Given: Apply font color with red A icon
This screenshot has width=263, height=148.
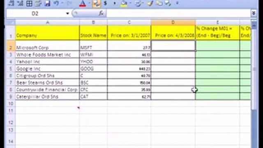Looking at the screenshot, I should click(x=83, y=4).
